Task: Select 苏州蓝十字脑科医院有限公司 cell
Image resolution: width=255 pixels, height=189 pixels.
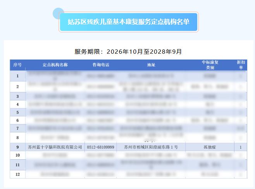Action: click(55, 147)
